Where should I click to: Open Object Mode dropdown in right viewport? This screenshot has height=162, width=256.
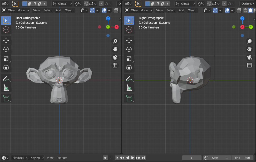[139, 10]
